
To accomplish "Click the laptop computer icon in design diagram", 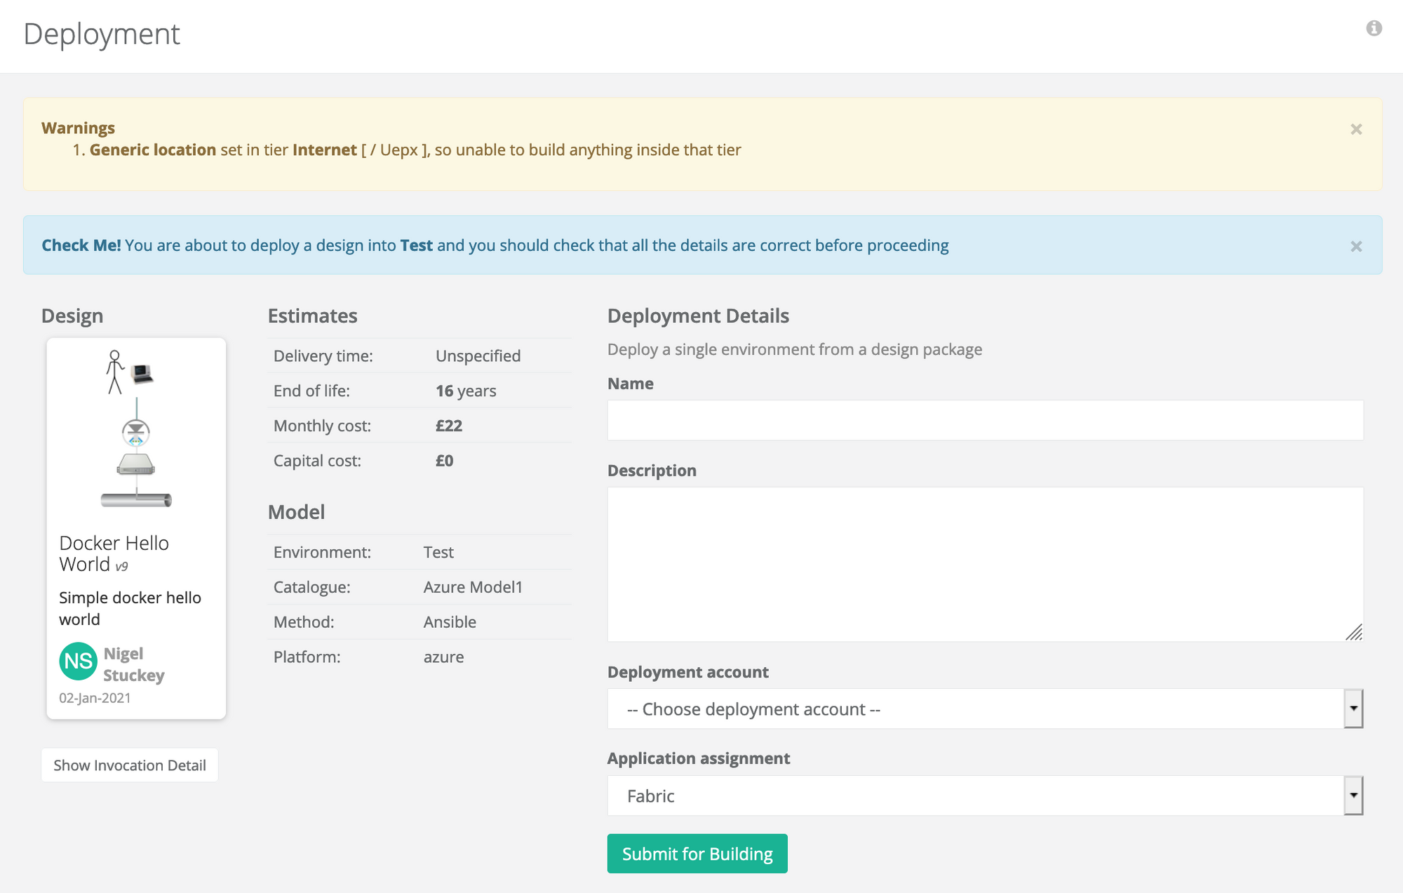I will (x=142, y=373).
